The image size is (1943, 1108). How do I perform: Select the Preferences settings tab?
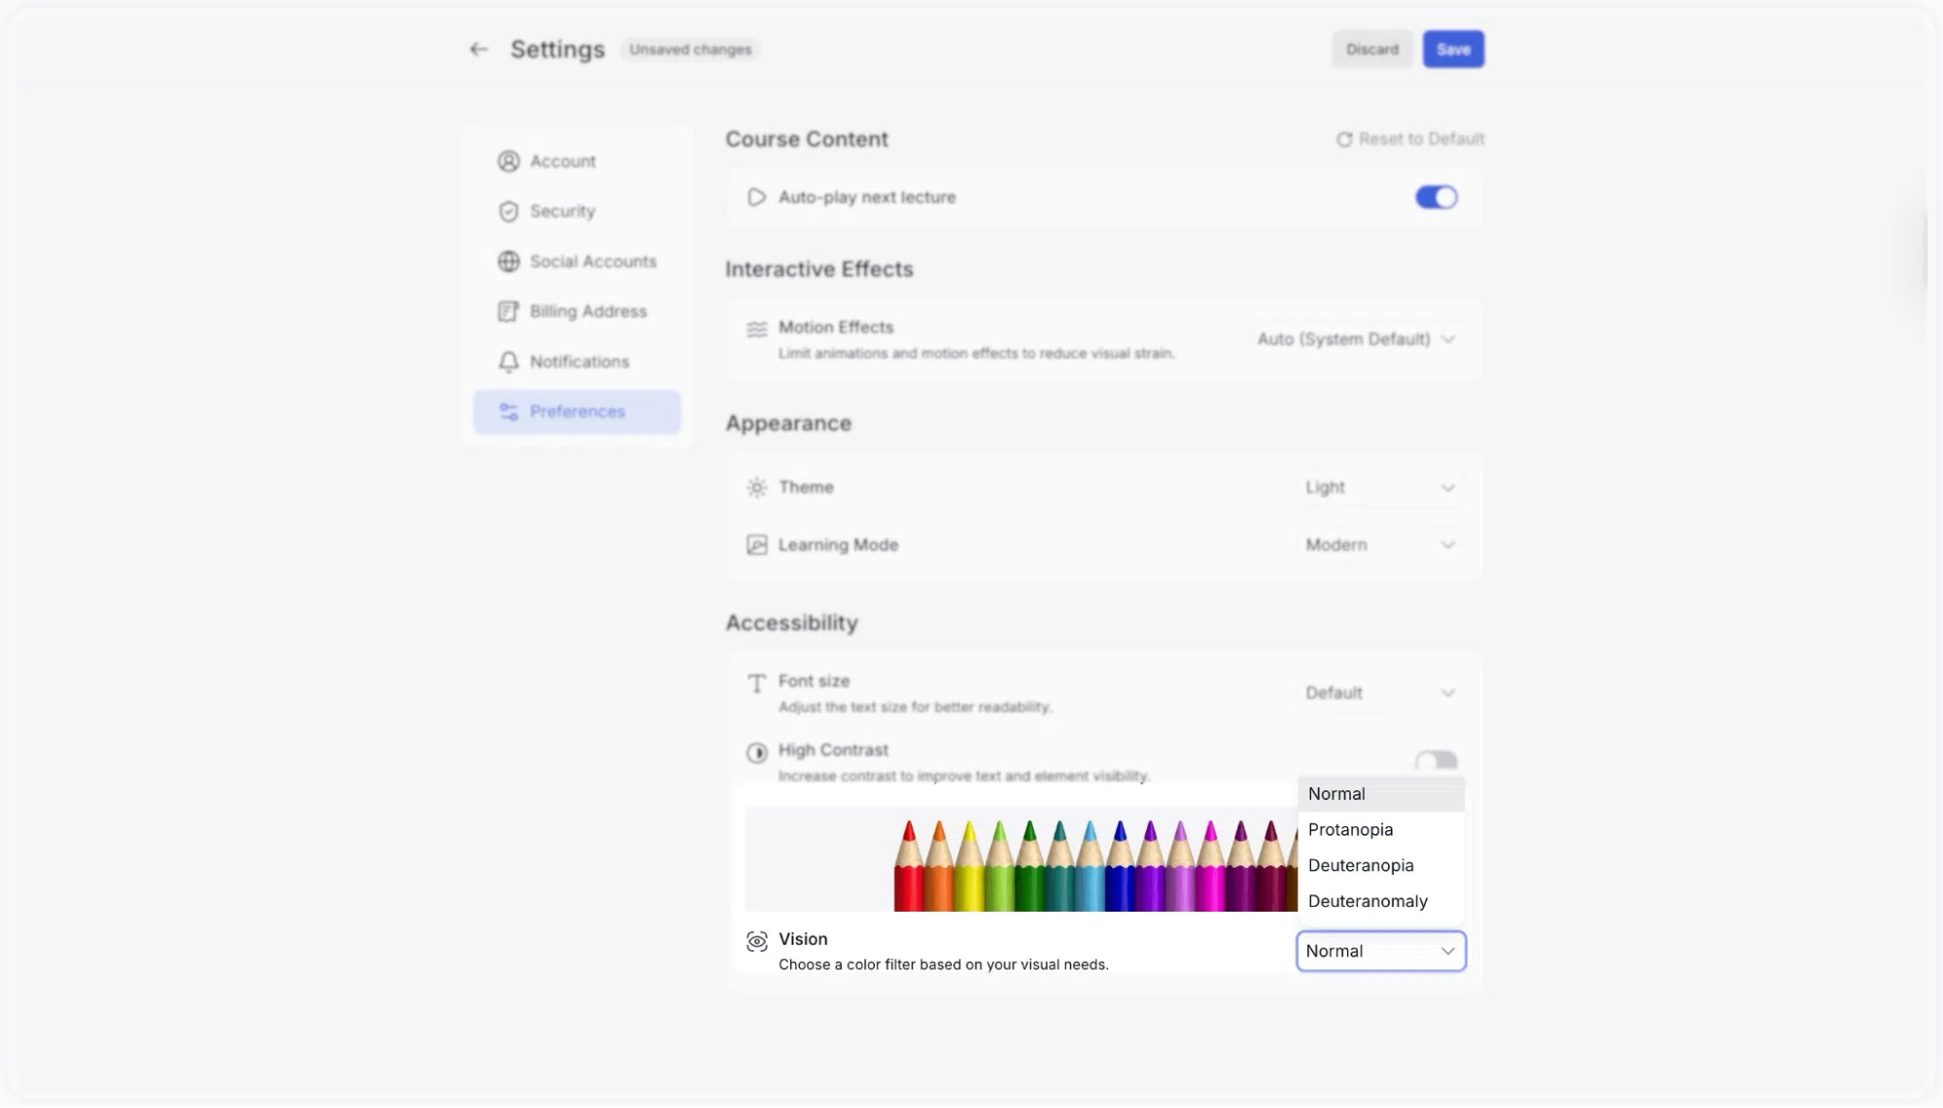[576, 412]
